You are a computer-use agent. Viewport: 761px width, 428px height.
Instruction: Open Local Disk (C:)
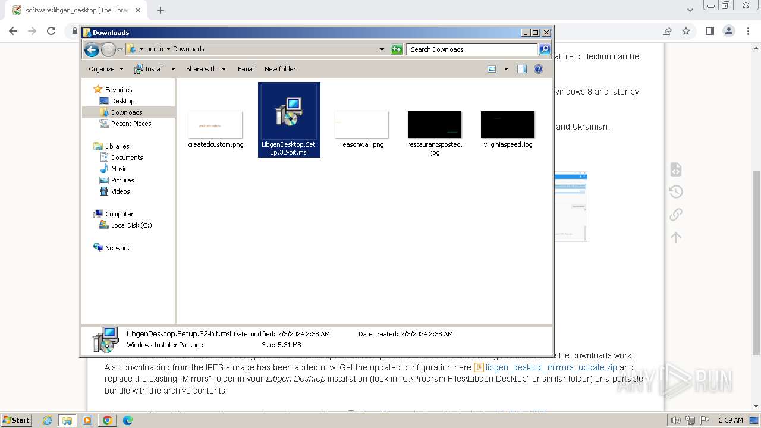[131, 225]
